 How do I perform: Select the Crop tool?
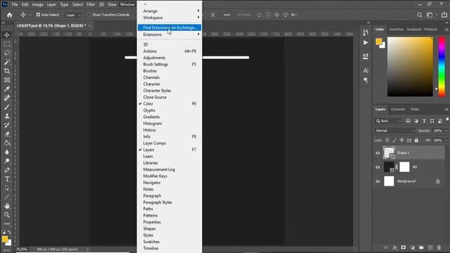click(x=7, y=71)
